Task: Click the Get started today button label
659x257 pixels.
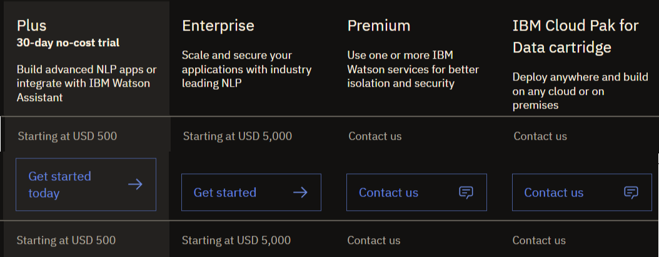Action: [x=59, y=185]
